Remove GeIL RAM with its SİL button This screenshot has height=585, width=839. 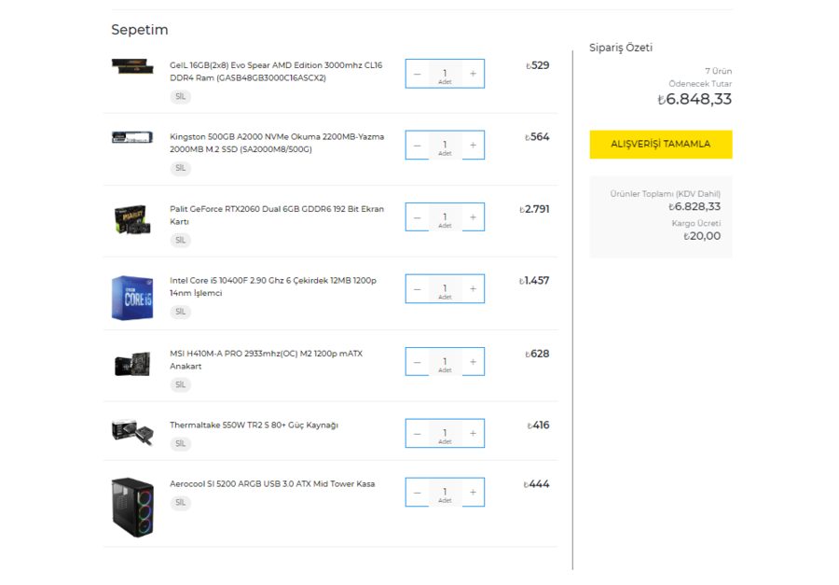180,97
